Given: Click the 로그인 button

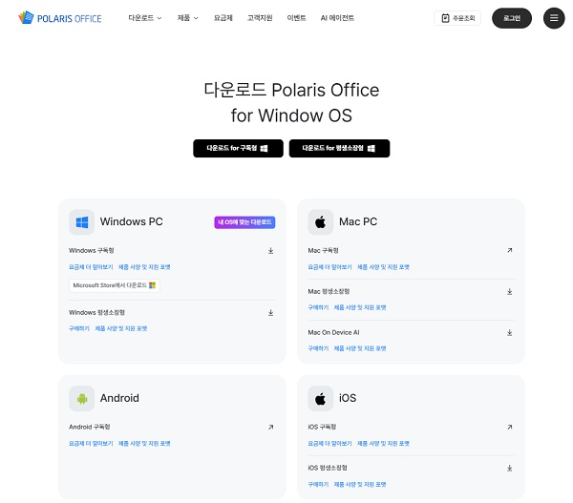Looking at the screenshot, I should (512, 18).
